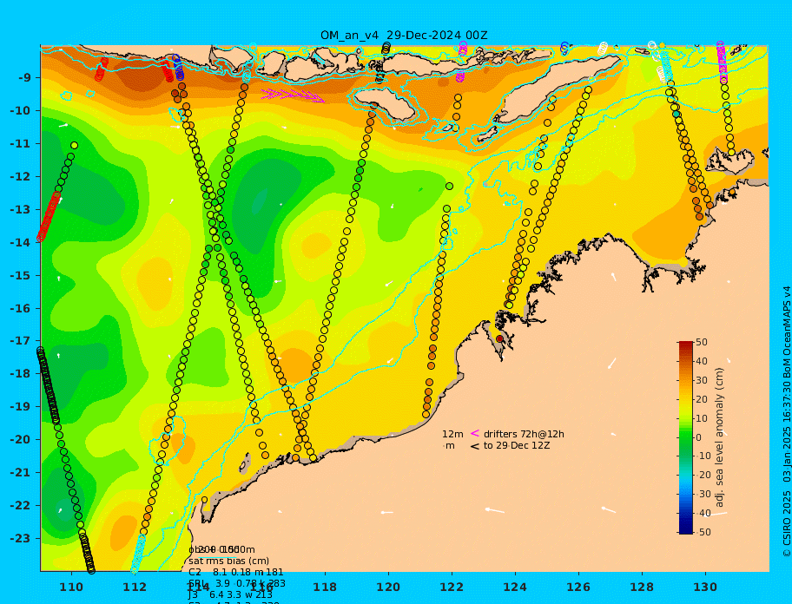Click the colorbar tick label positive 50

click(702, 342)
